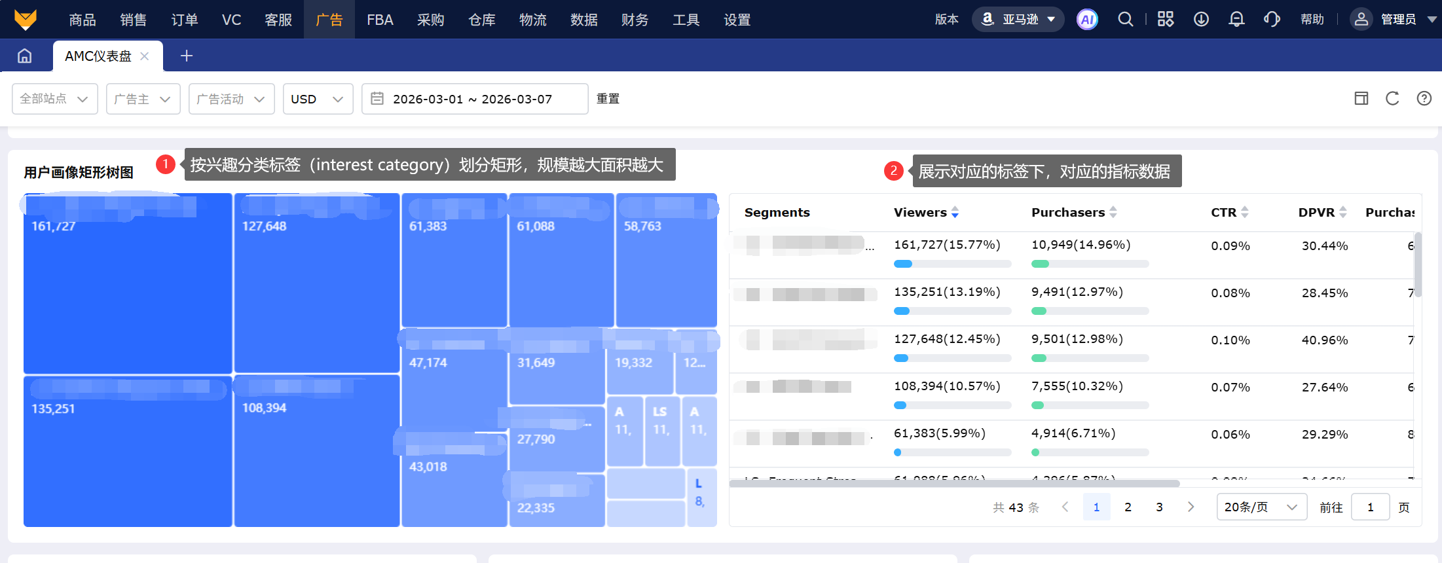Open the apps grid icon
This screenshot has height=563, width=1442.
pos(1166,20)
